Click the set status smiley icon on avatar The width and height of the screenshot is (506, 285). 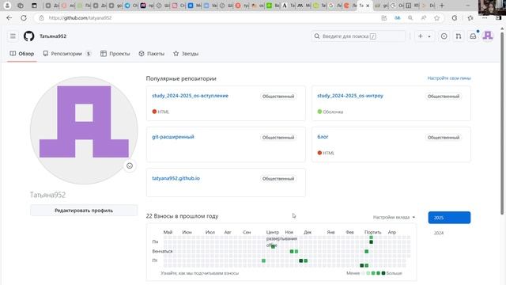tap(130, 165)
